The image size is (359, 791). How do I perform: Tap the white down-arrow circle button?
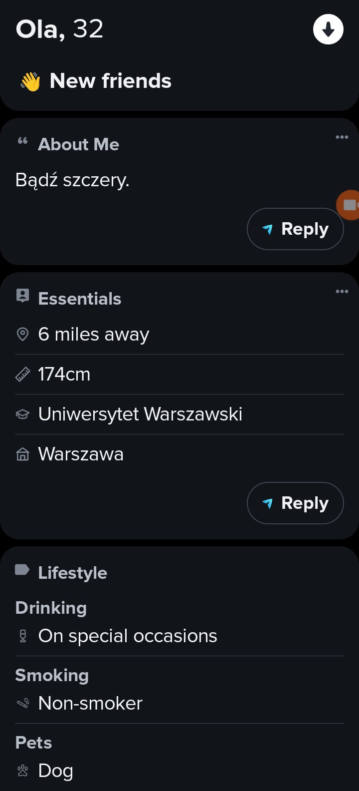[328, 29]
